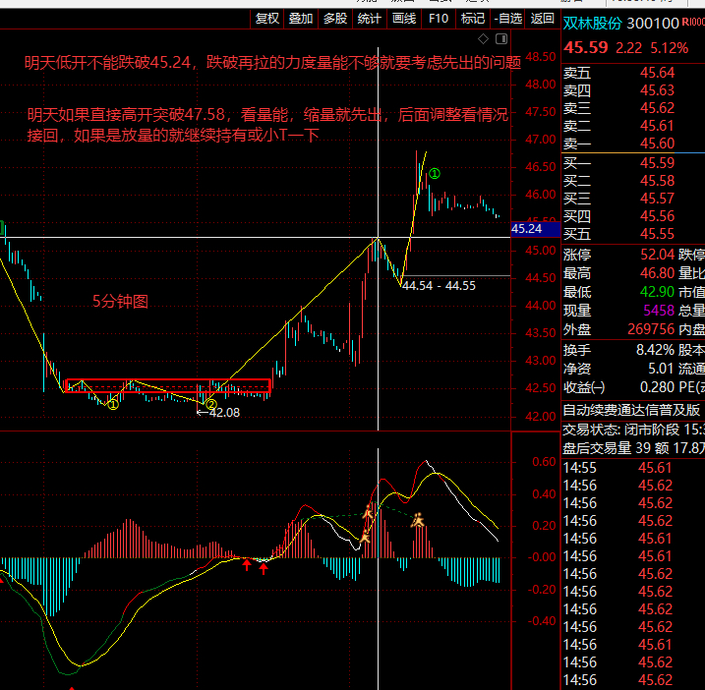Click the 外盘 value 269756

[651, 329]
